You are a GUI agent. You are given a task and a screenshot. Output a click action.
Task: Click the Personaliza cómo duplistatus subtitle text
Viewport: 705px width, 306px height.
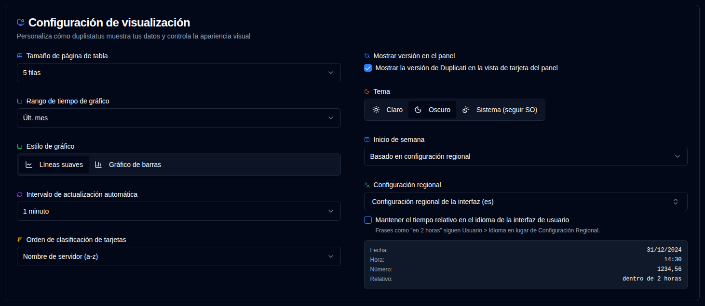[134, 36]
